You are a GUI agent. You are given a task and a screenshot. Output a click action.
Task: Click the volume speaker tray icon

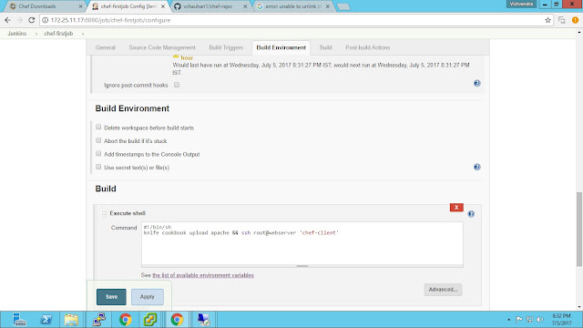[540, 320]
